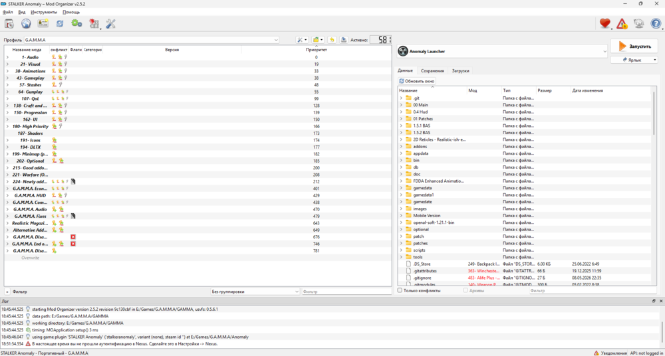
Task: Select the .gitattributes file row
Action: click(524, 271)
